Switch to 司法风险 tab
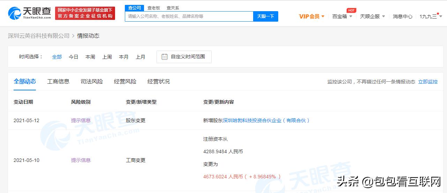 pyautogui.click(x=92, y=81)
